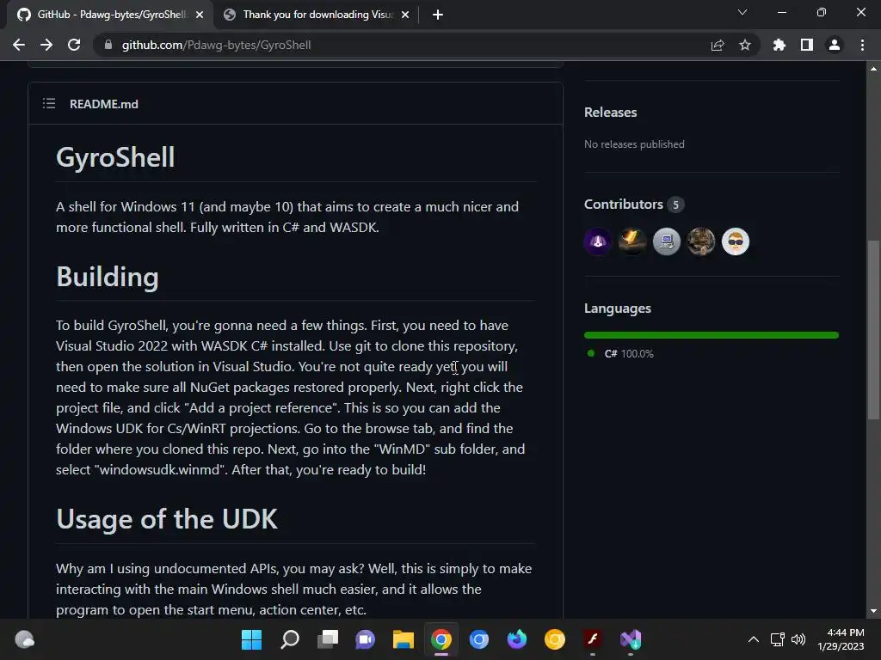Open Chrome extensions puzzle icon

pyautogui.click(x=779, y=45)
